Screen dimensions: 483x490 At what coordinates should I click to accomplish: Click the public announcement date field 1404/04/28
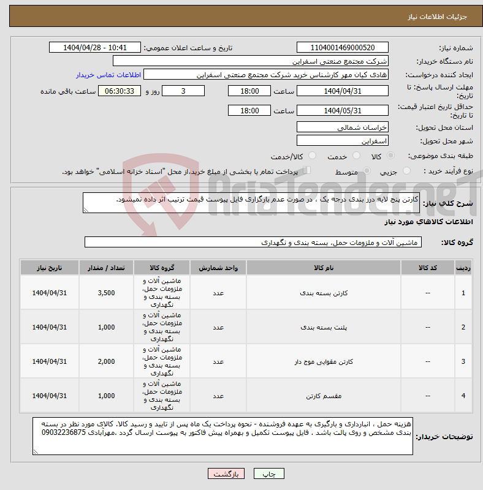click(95, 48)
